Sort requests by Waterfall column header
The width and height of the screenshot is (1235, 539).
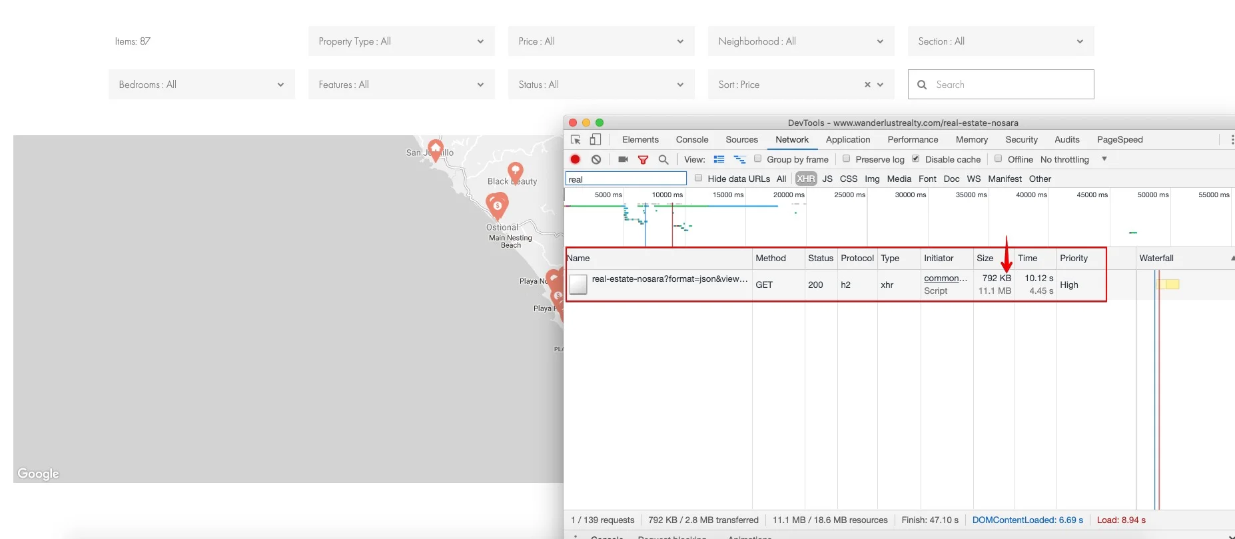[1185, 259]
